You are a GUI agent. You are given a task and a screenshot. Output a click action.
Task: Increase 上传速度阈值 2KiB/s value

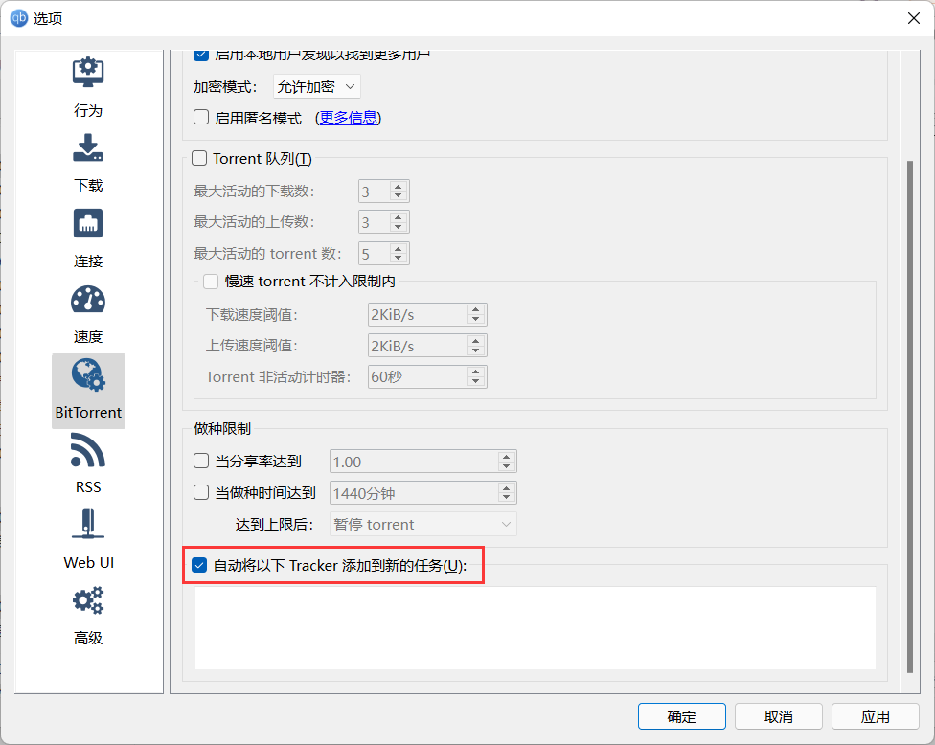tap(476, 341)
